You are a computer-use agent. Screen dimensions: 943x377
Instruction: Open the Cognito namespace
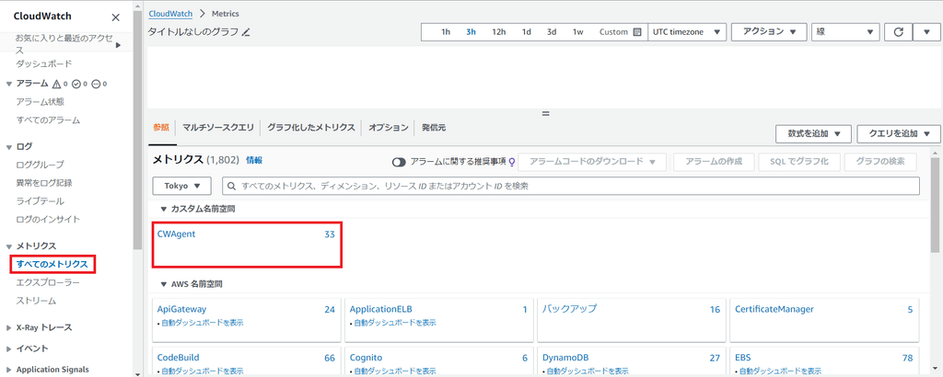[367, 358]
